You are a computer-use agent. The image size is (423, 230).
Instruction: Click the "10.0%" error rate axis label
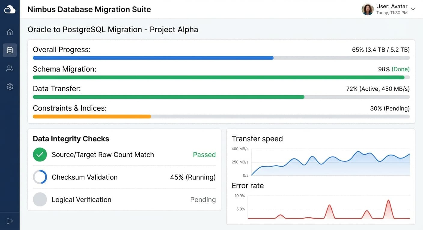pos(240,196)
